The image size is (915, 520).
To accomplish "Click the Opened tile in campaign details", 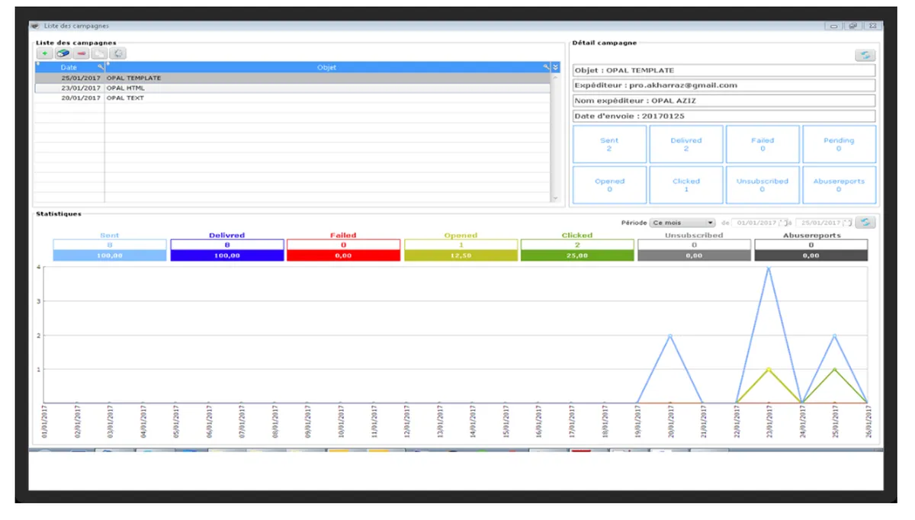I will coord(609,185).
